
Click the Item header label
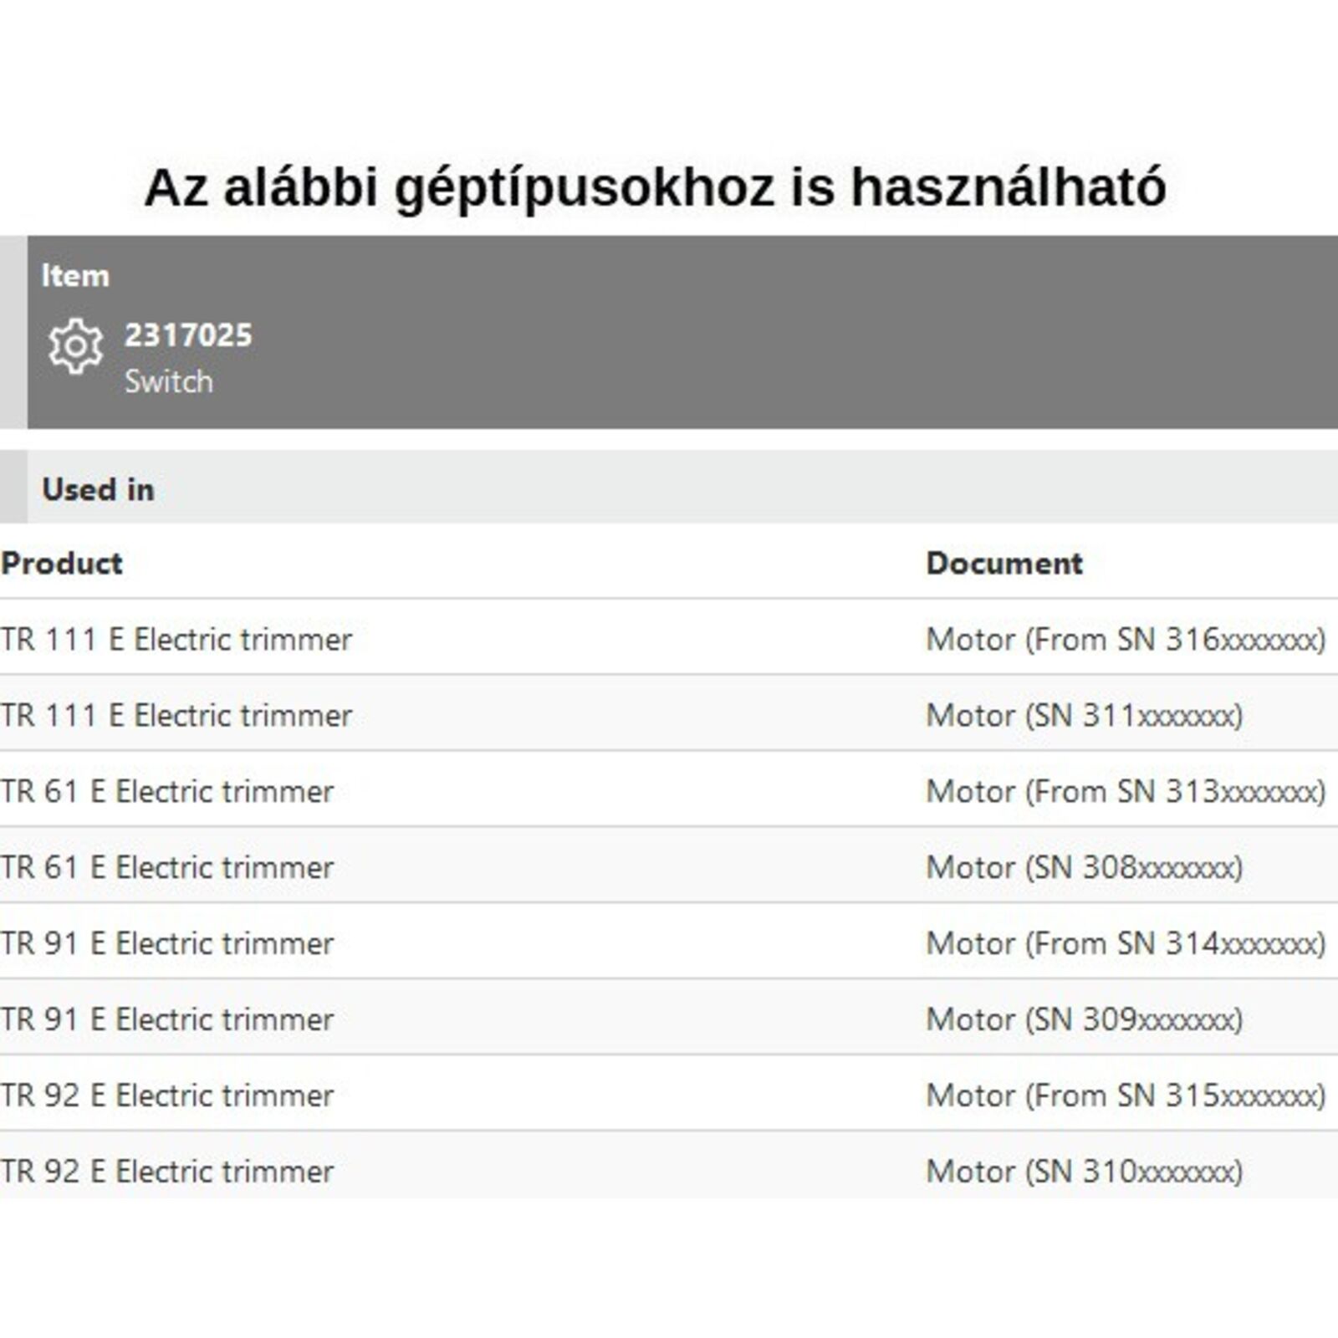75,276
